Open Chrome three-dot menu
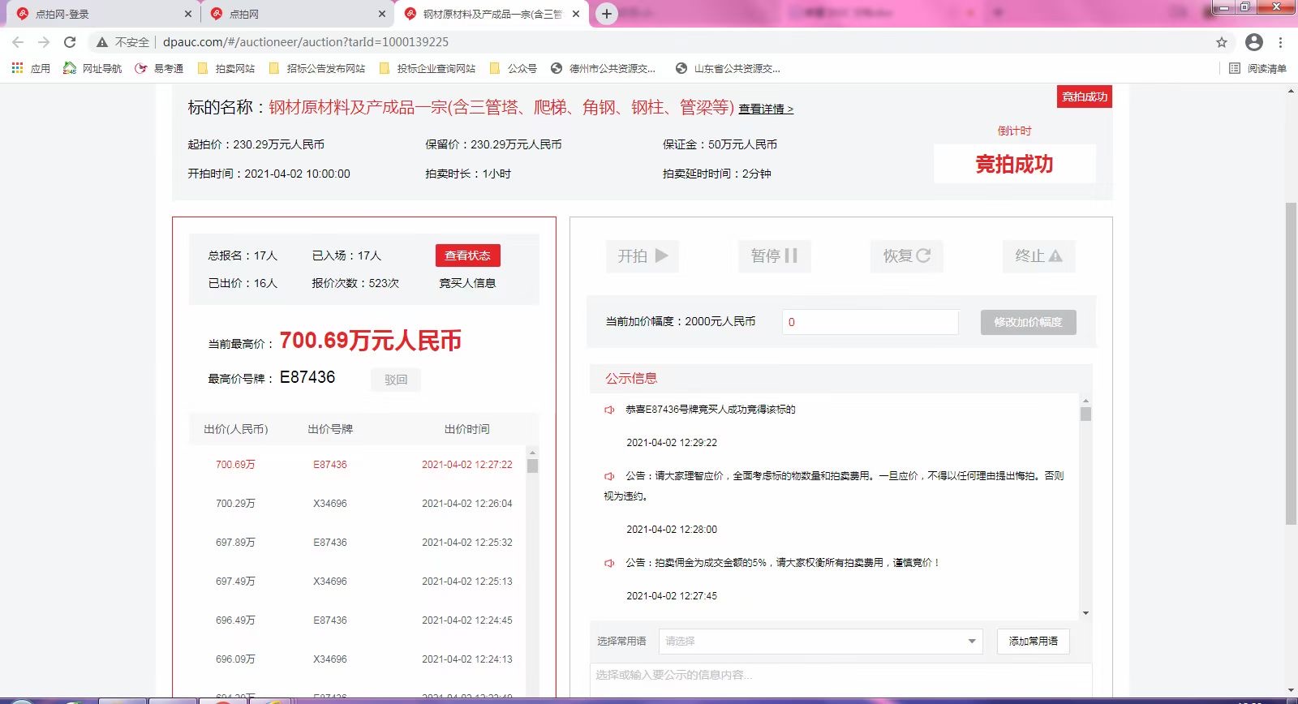1298x704 pixels. (1281, 42)
